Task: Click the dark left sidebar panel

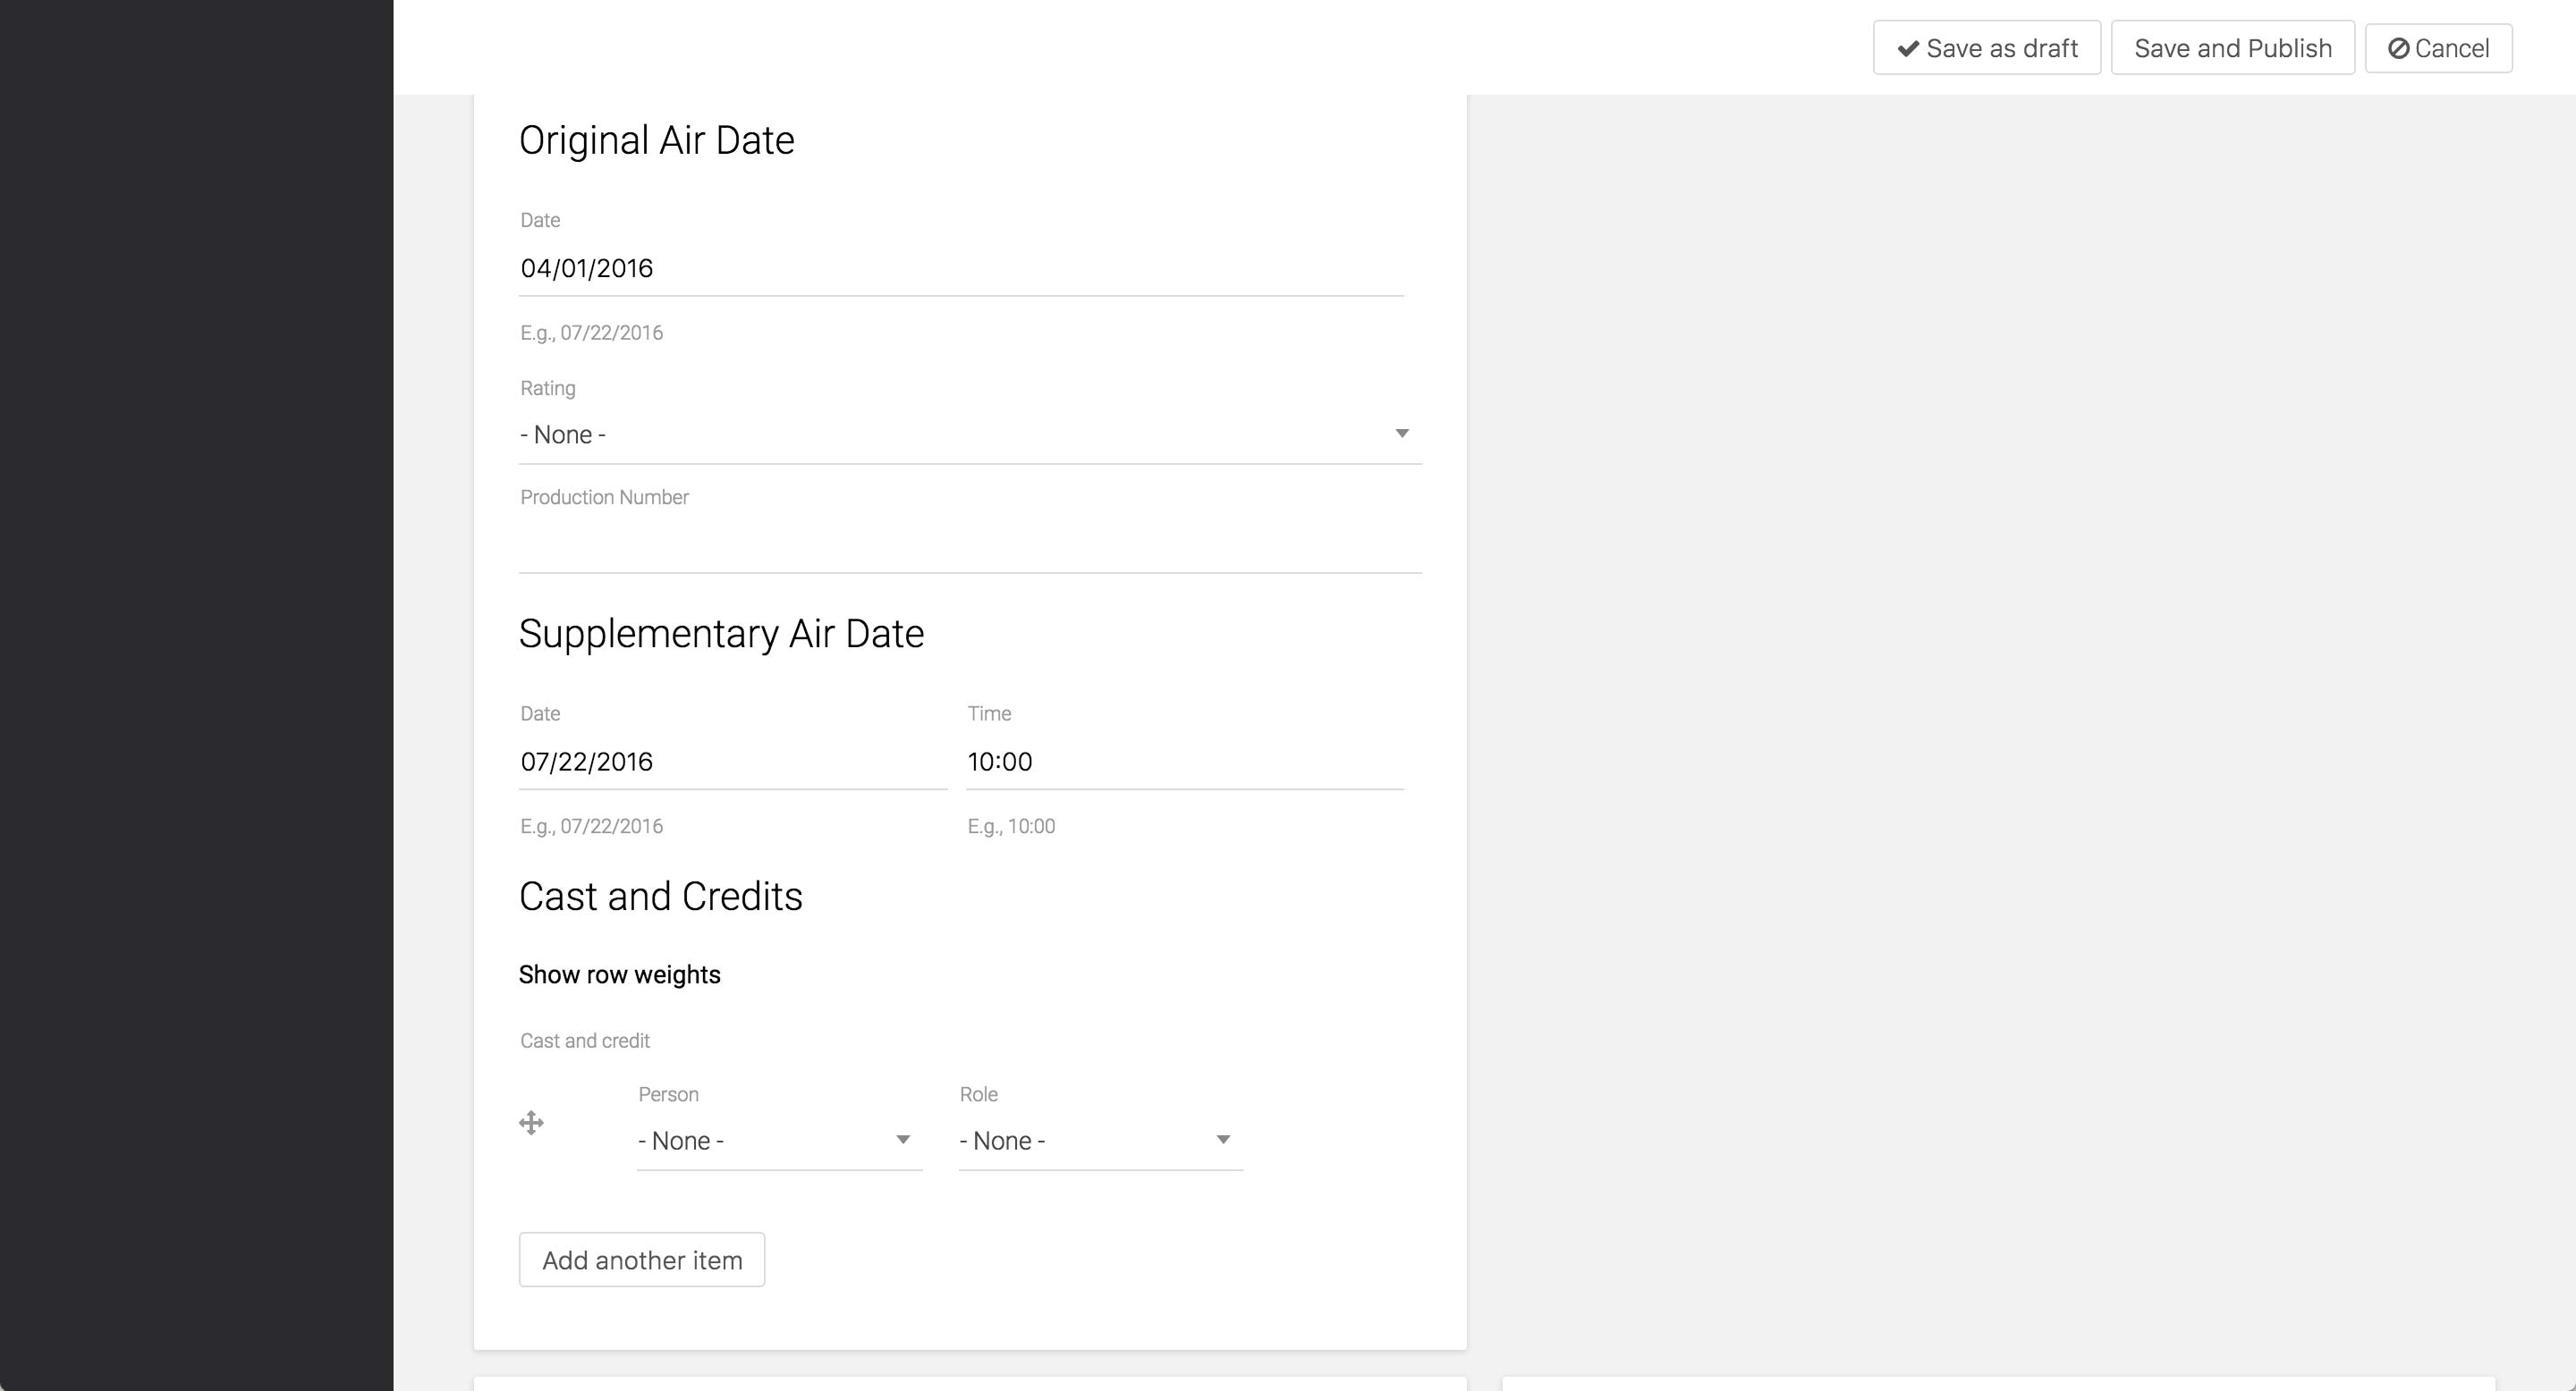Action: (x=196, y=695)
